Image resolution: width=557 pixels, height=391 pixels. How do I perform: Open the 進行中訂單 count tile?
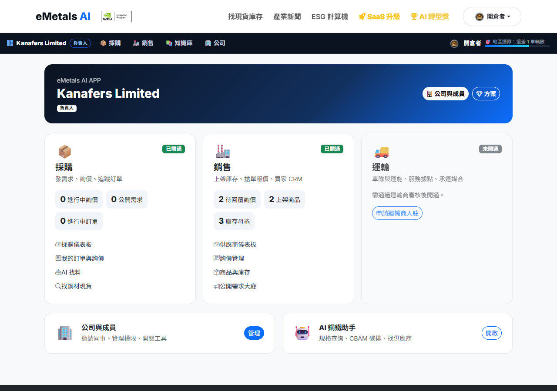pyautogui.click(x=79, y=221)
